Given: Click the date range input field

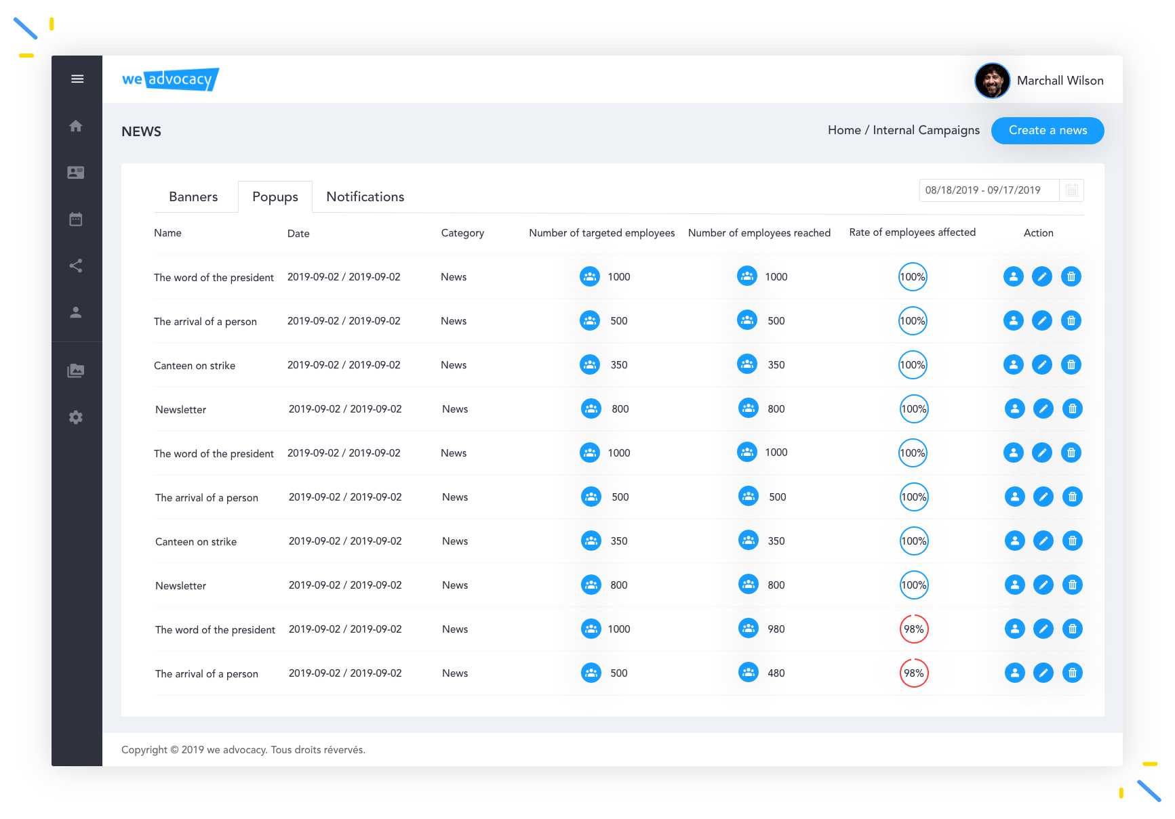Looking at the screenshot, I should (x=989, y=190).
